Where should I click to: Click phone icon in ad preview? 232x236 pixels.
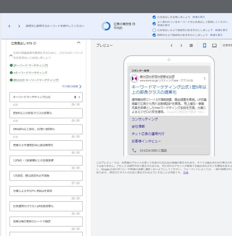pos(134,151)
